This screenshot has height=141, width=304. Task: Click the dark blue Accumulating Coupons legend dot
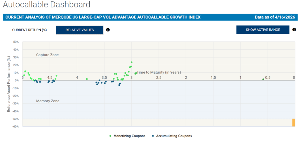pyautogui.click(x=153, y=136)
